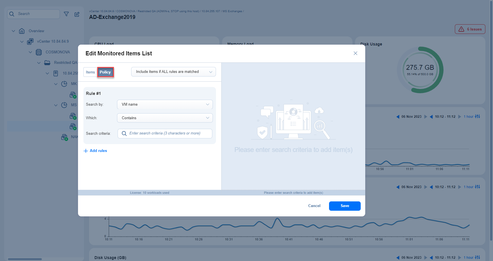Image resolution: width=493 pixels, height=261 pixels.
Task: Click the Restricted QA folder icon
Action: [x=47, y=63]
